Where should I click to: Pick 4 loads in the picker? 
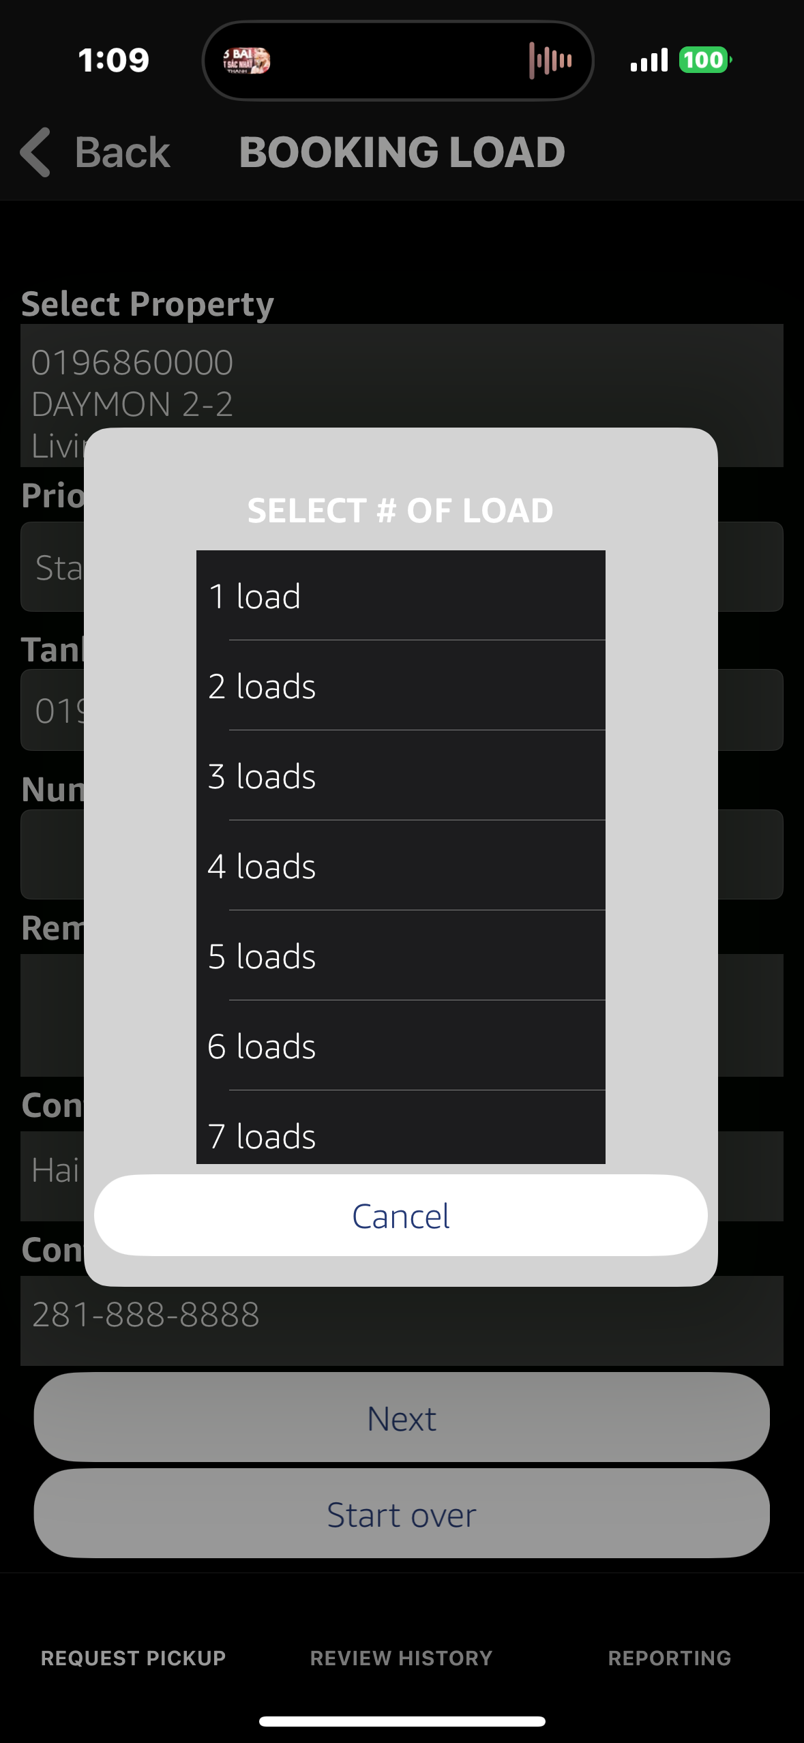click(x=401, y=865)
